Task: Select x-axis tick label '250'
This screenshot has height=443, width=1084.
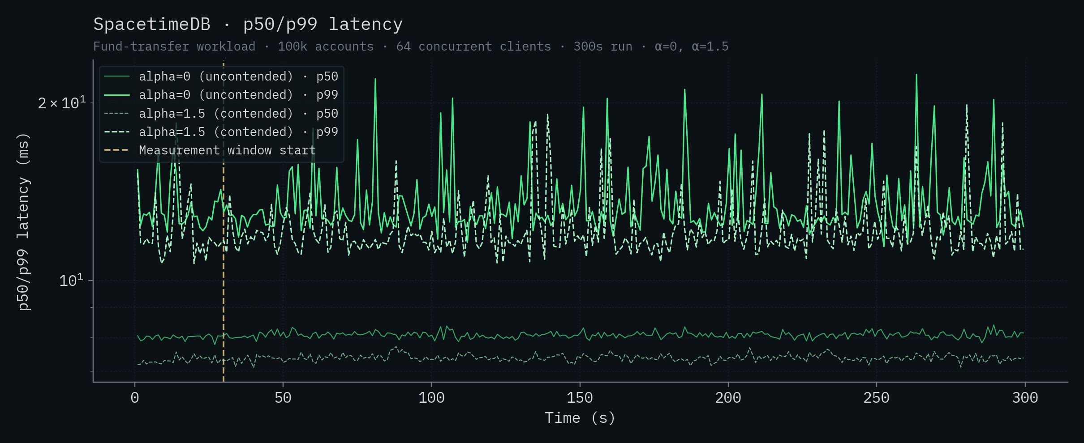Action: pos(876,397)
